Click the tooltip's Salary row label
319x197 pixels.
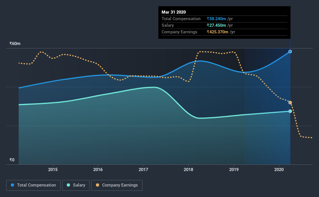coord(167,25)
